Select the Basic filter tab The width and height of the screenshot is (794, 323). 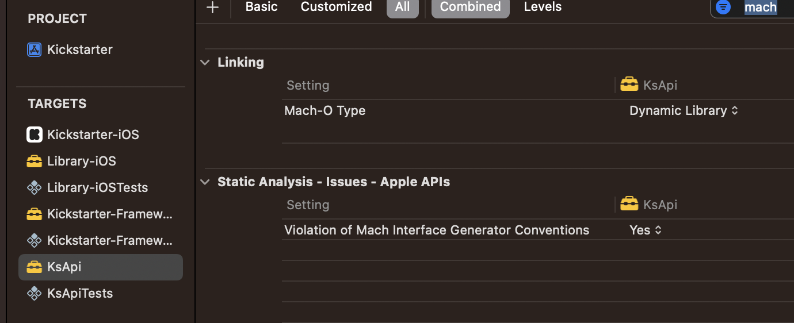tap(261, 7)
